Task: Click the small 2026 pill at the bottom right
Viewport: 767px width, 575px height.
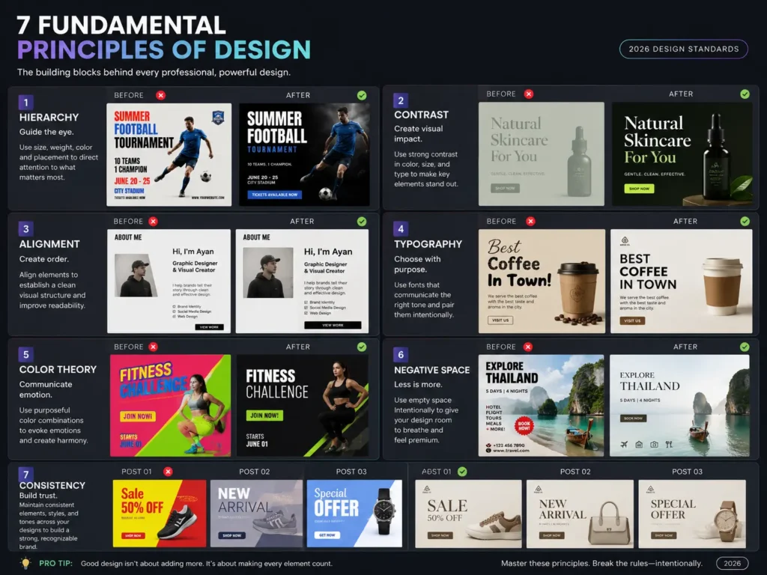Action: pyautogui.click(x=733, y=563)
